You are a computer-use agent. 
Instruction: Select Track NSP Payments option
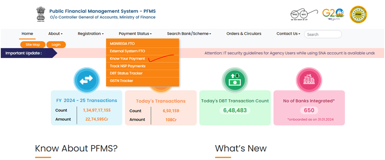tap(142, 66)
